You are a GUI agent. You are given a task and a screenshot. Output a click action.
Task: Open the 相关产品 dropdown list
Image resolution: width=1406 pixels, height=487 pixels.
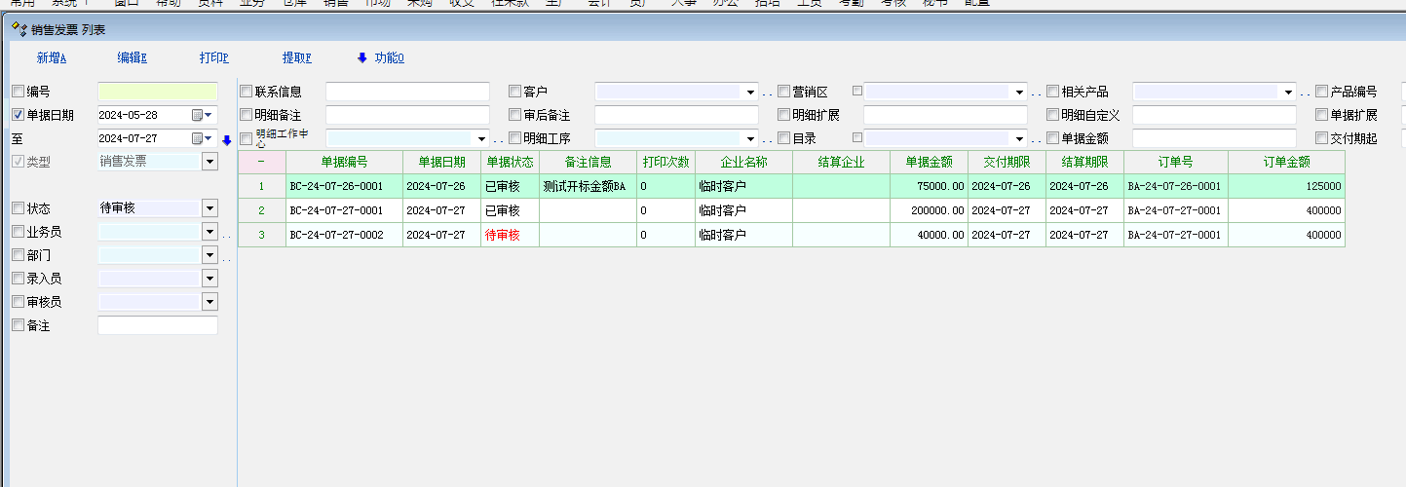click(x=1287, y=93)
